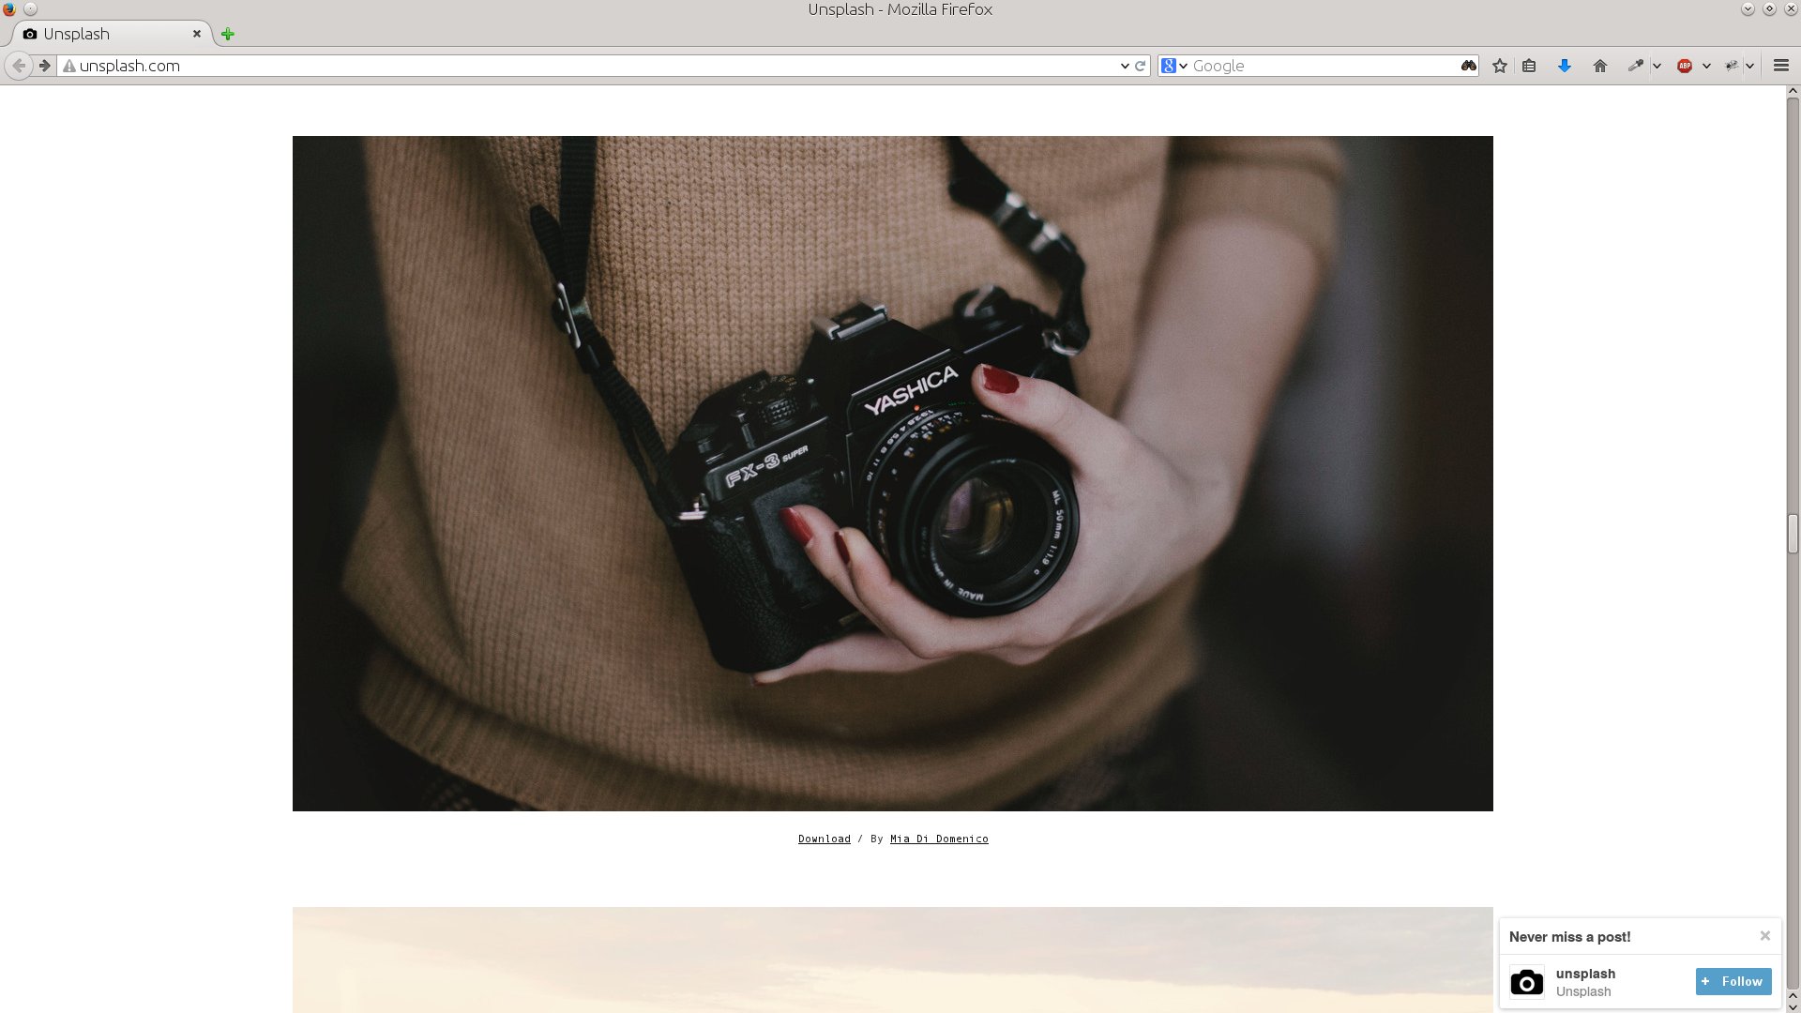Dismiss the Never miss a post popup

coord(1765,936)
